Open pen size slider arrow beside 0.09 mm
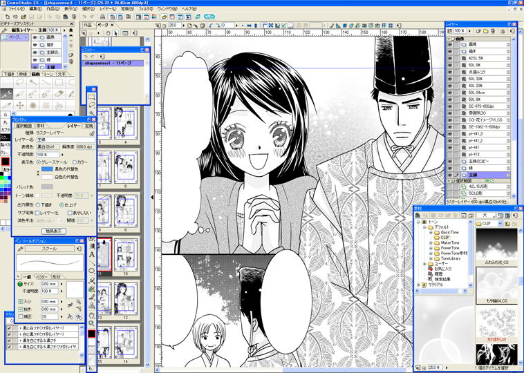Image resolution: width=524 pixels, height=373 pixels. [62, 284]
